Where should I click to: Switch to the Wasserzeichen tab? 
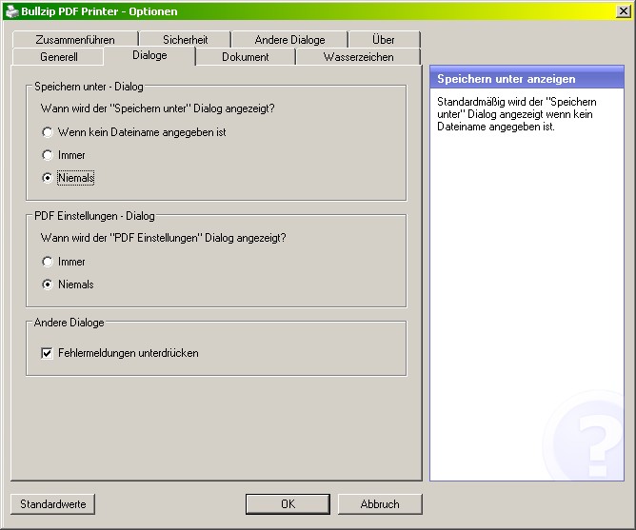(358, 56)
